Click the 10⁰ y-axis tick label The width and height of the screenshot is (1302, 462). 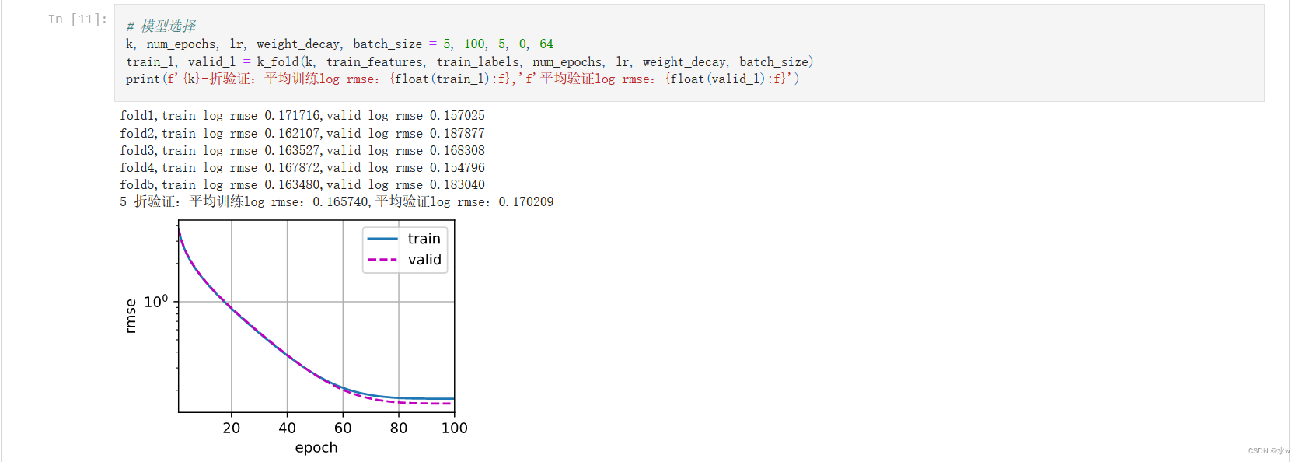tap(156, 302)
